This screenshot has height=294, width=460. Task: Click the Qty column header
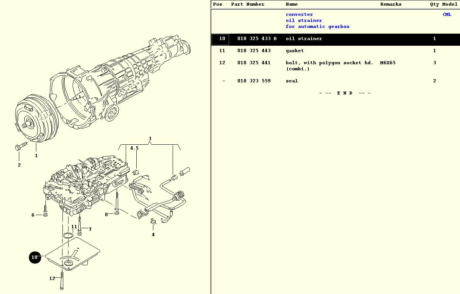[434, 4]
